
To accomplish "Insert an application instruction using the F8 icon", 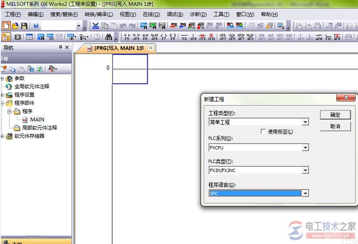I will 173,37.
